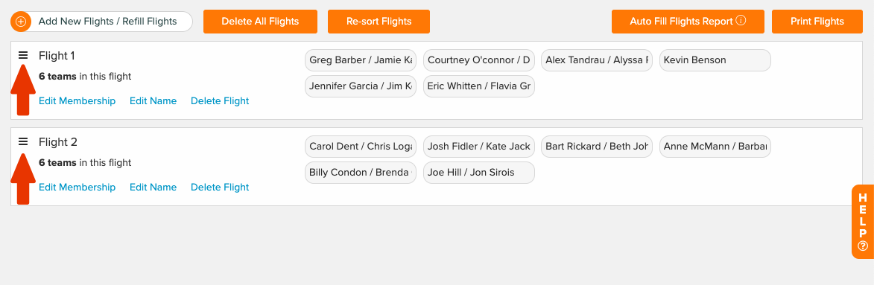Screen dimensions: 874x285
Task: Click Add New Flights / Refill Flights
Action: (107, 22)
